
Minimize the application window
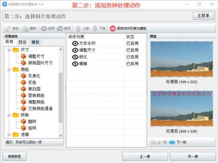point(187,4)
